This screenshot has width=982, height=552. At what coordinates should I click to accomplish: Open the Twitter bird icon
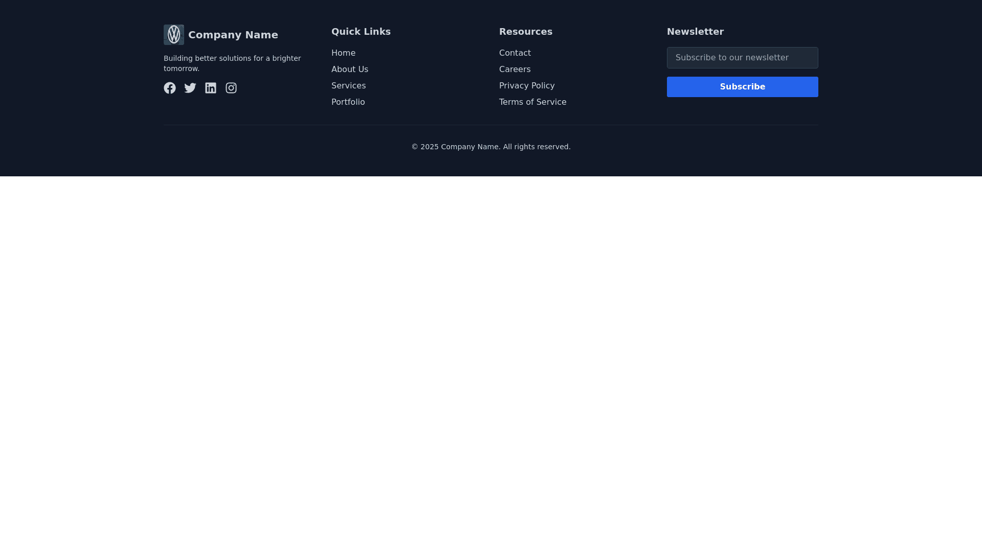coord(190,88)
